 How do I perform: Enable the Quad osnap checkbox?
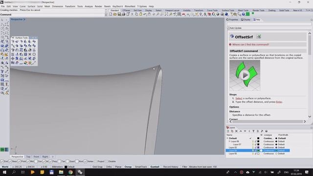(67, 161)
